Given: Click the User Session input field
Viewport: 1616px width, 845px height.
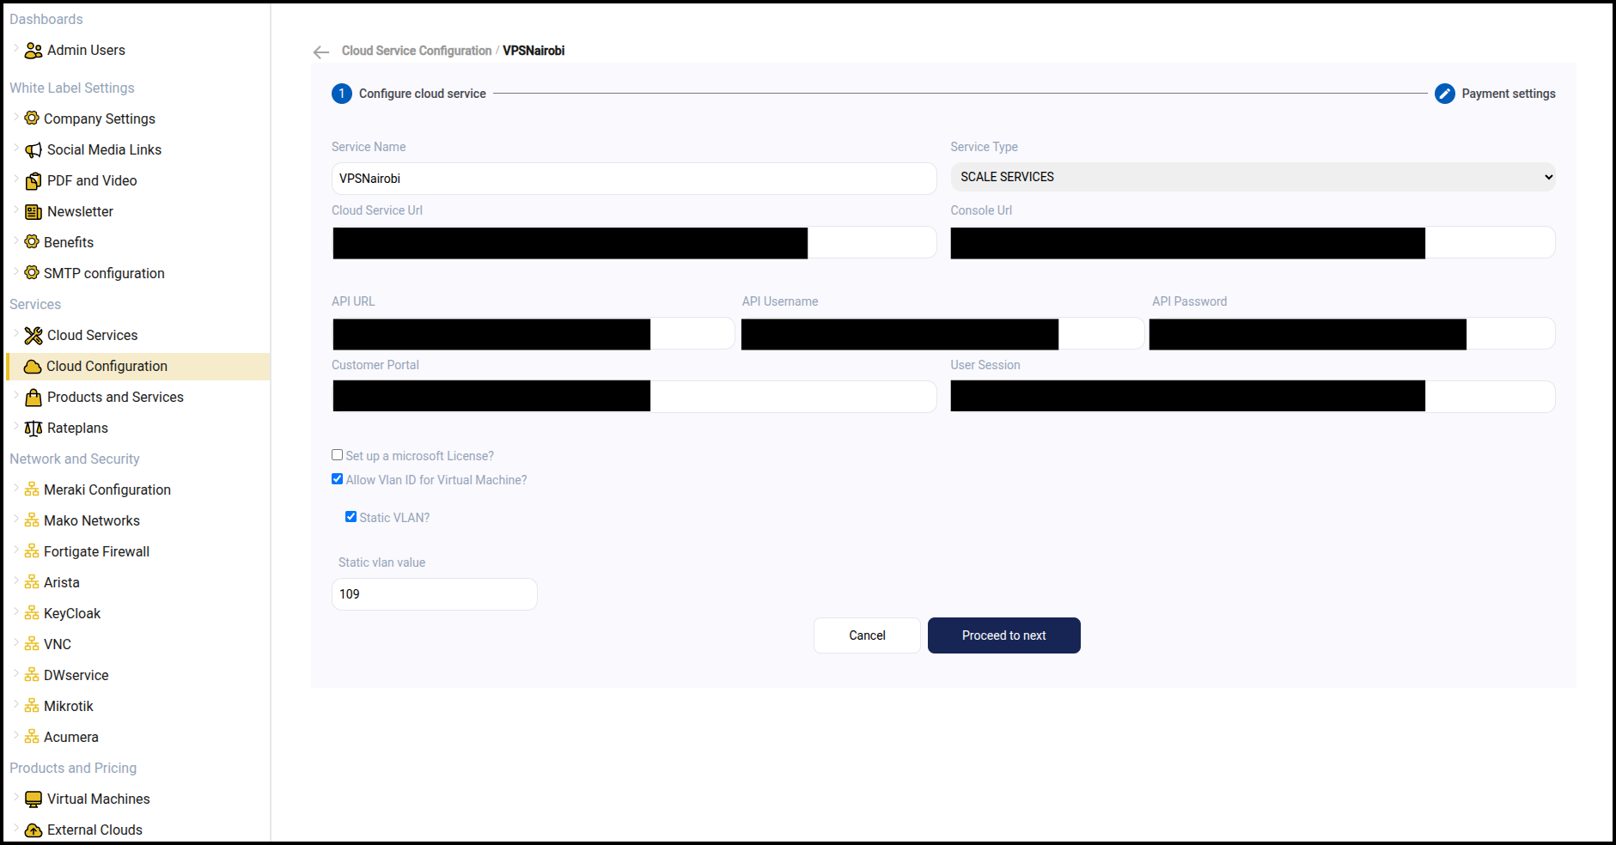Looking at the screenshot, I should pyautogui.click(x=1253, y=397).
